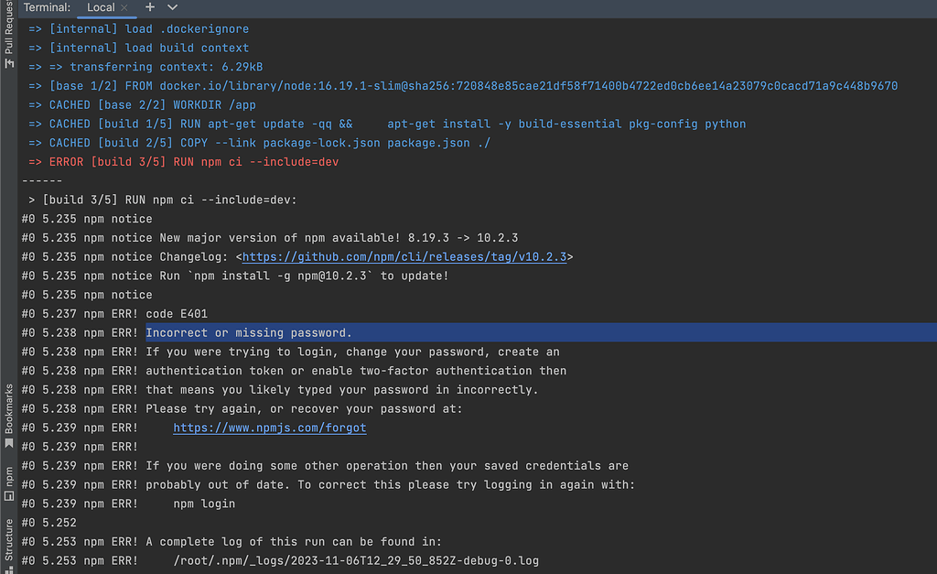Click the highlighted "Incorrect or missing password" line
The height and width of the screenshot is (574, 937).
pyautogui.click(x=249, y=333)
